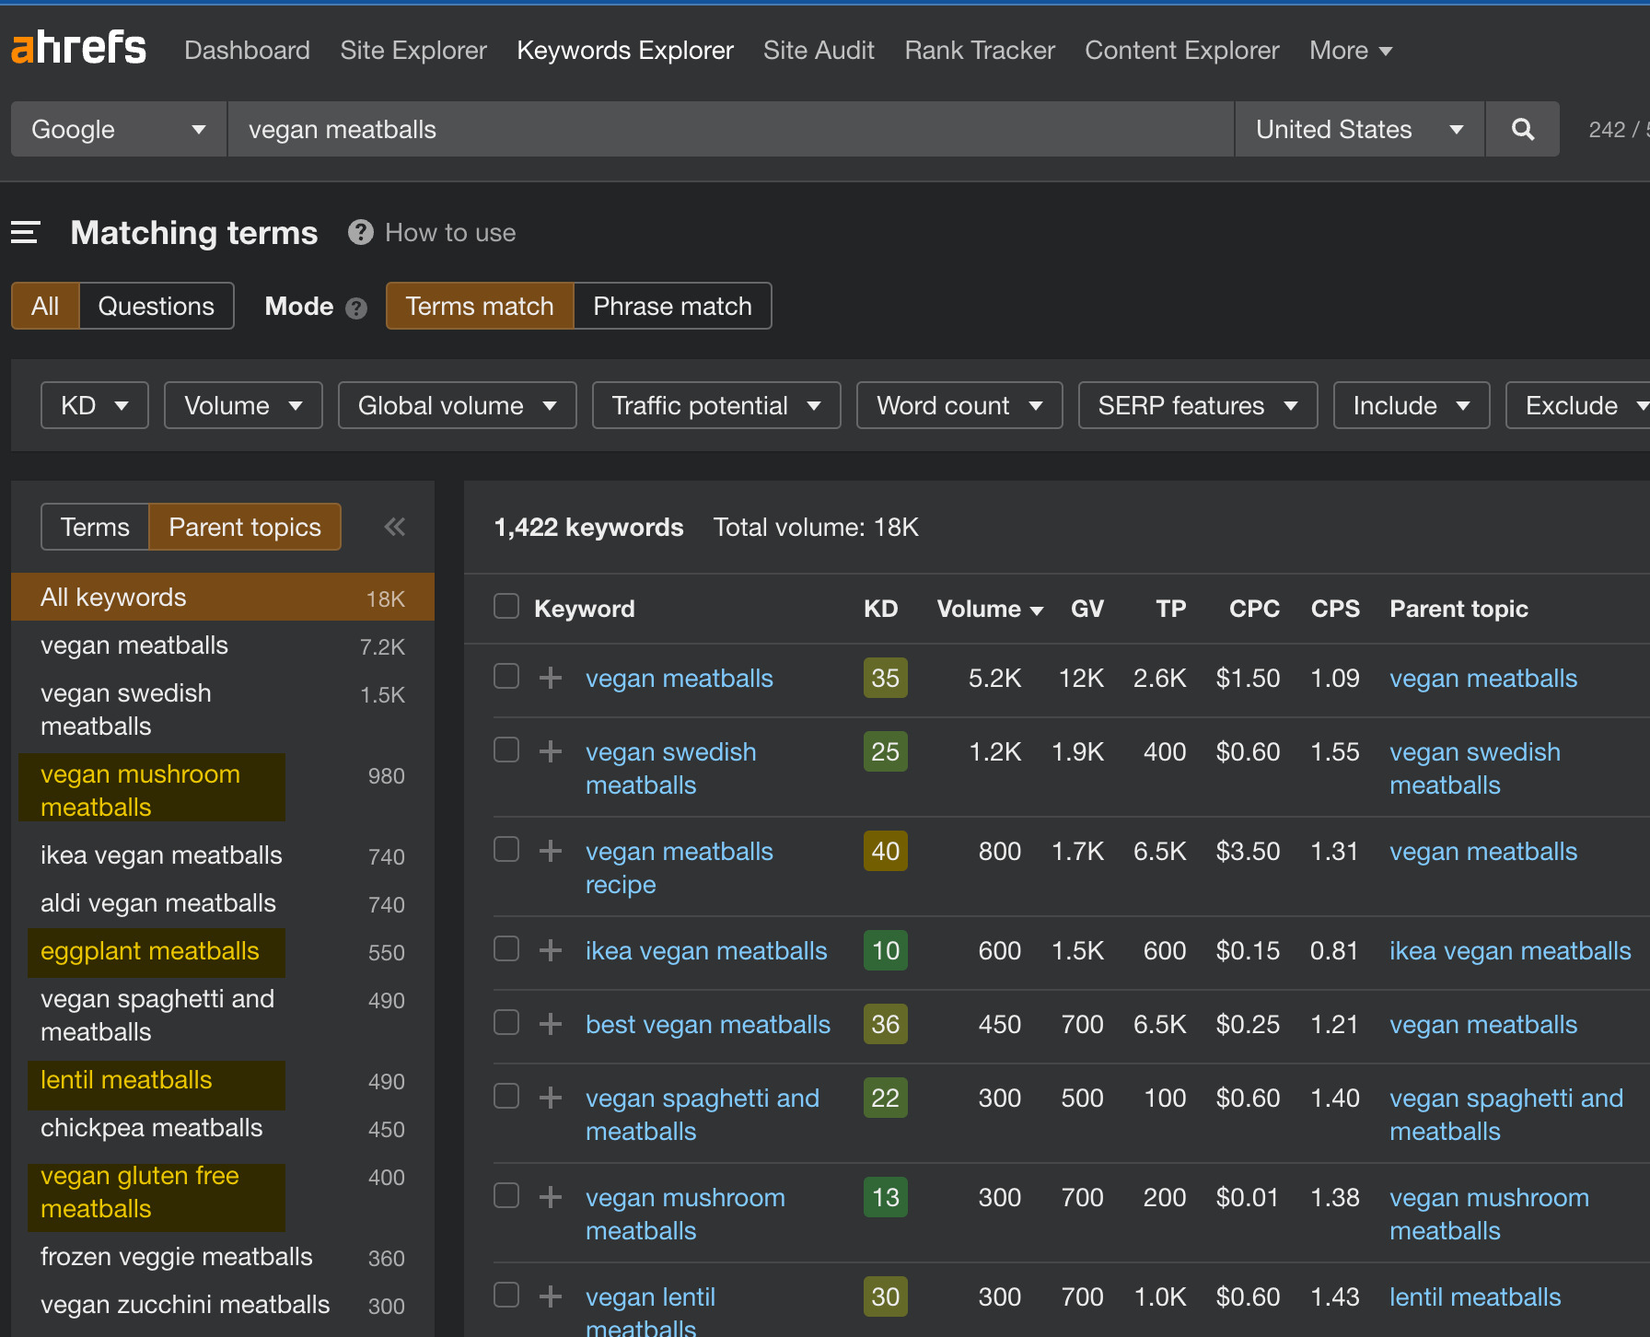Switch to the Questions tab
This screenshot has height=1337, width=1650.
coord(156,305)
